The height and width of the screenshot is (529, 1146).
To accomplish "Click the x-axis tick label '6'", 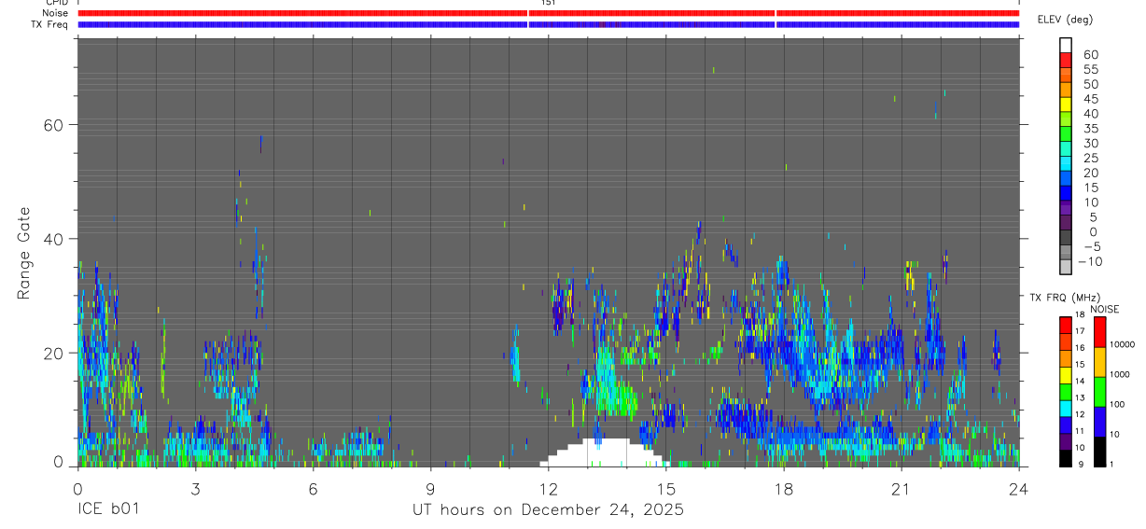I will coord(313,489).
